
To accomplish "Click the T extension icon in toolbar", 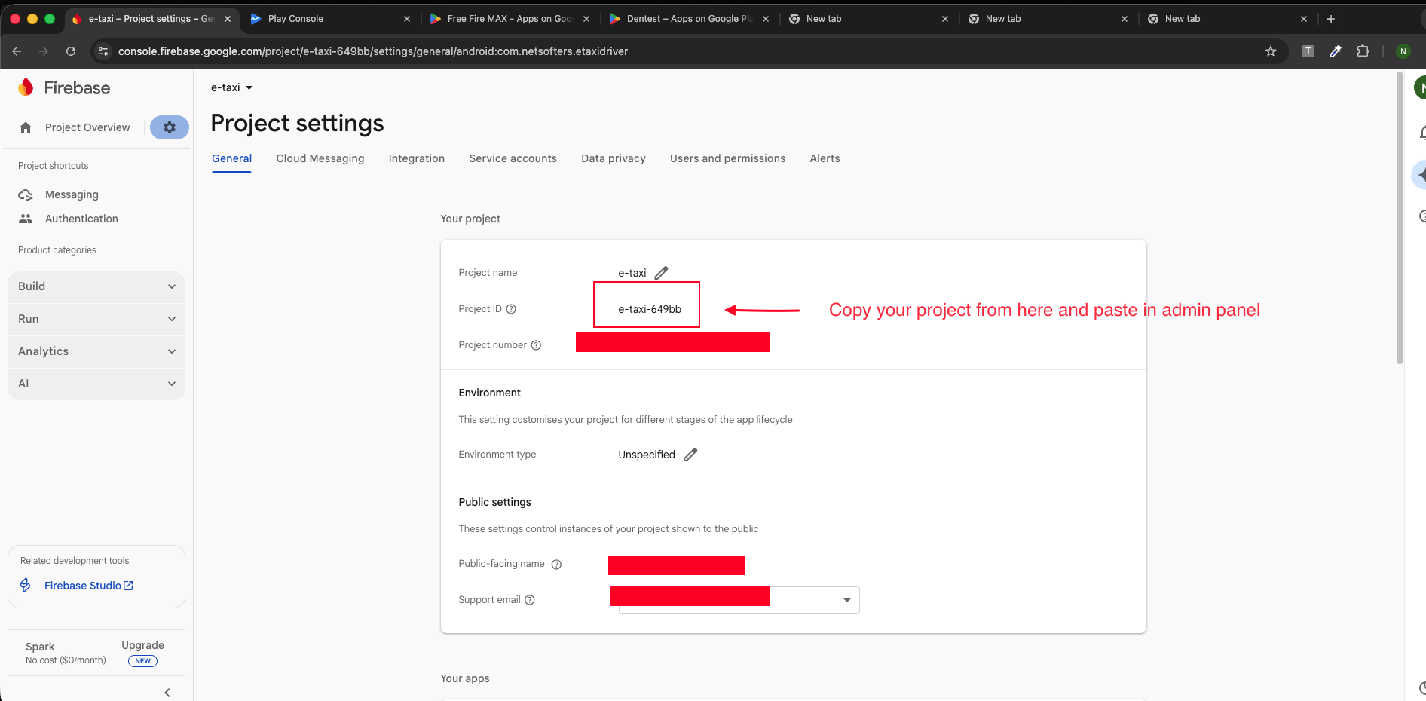I will click(1308, 51).
